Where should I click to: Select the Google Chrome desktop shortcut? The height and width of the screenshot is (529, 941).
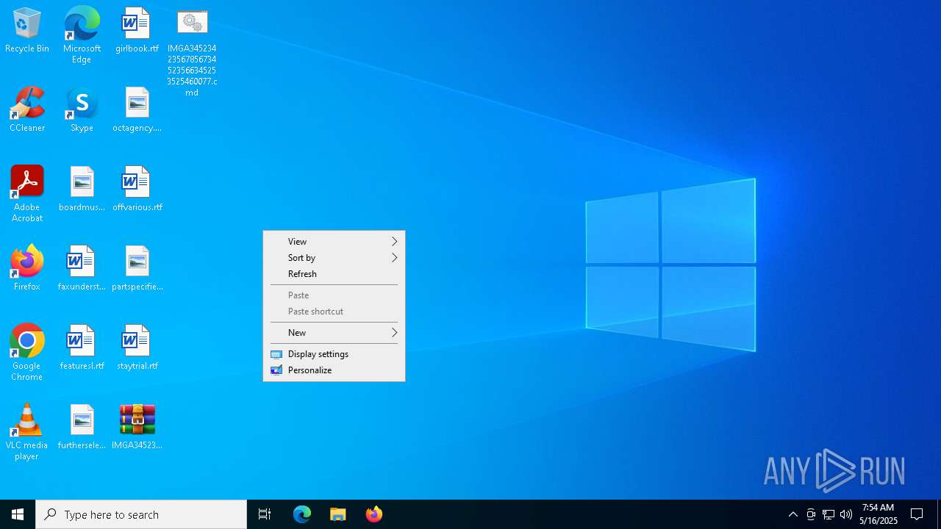27,353
